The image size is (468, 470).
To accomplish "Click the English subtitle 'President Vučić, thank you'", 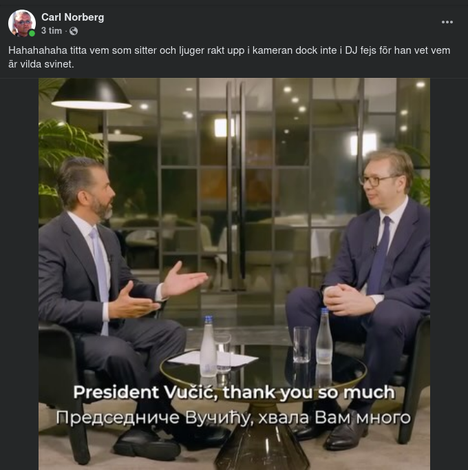I will 234,393.
